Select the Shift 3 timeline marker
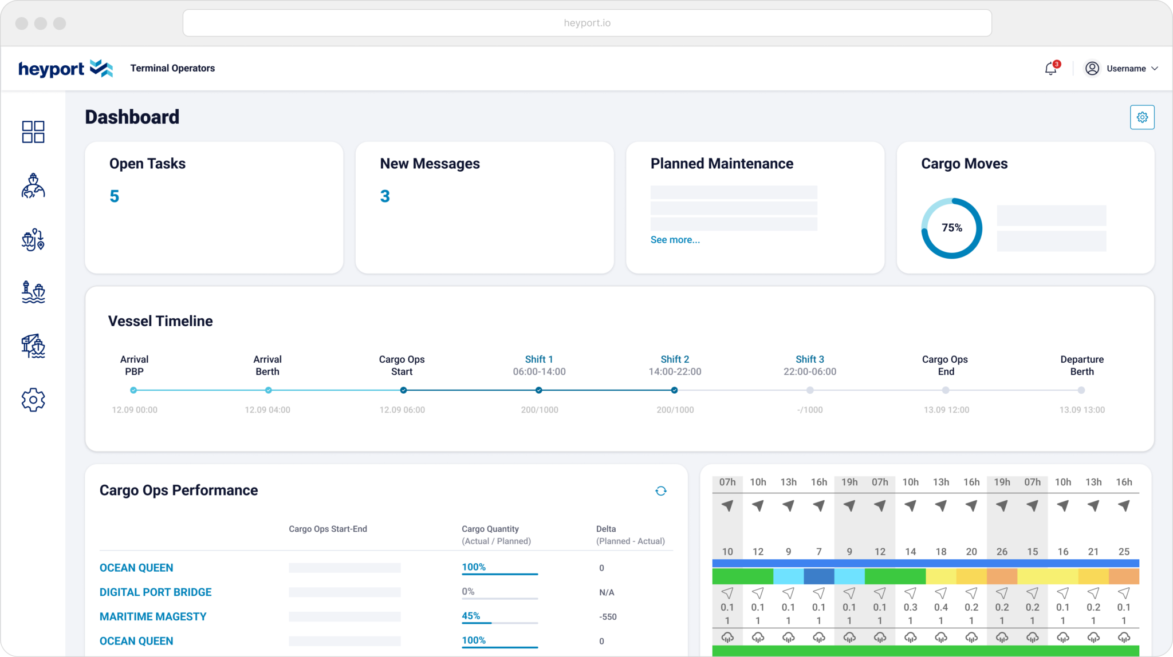The image size is (1173, 657). click(x=810, y=390)
